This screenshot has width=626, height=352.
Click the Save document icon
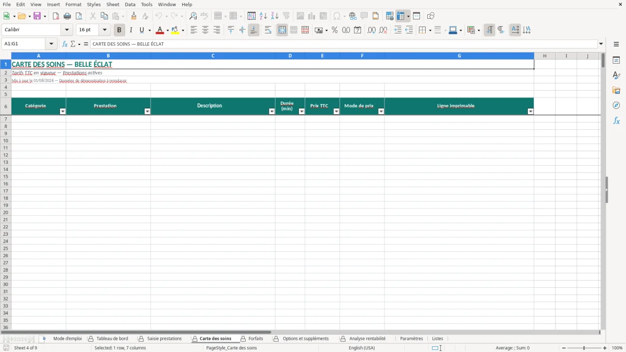[x=37, y=16]
